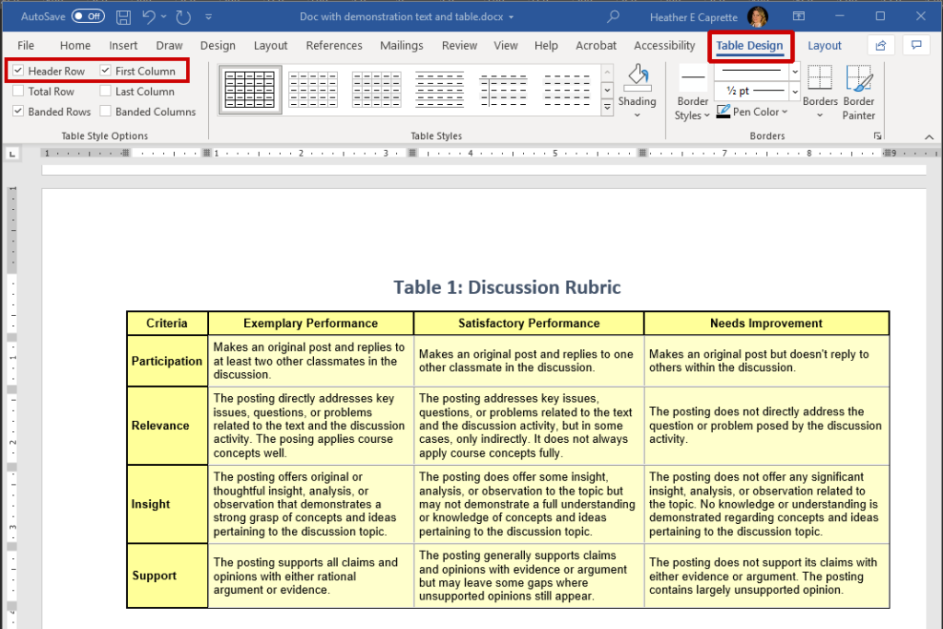Click the Undo icon
The width and height of the screenshot is (943, 629).
147,16
